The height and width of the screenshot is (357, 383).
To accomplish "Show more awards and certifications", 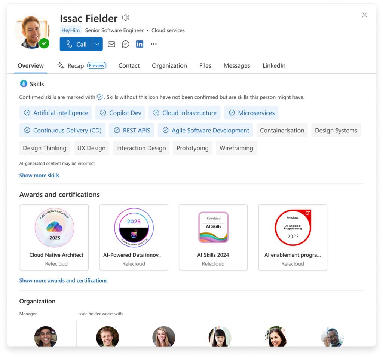I will [63, 280].
